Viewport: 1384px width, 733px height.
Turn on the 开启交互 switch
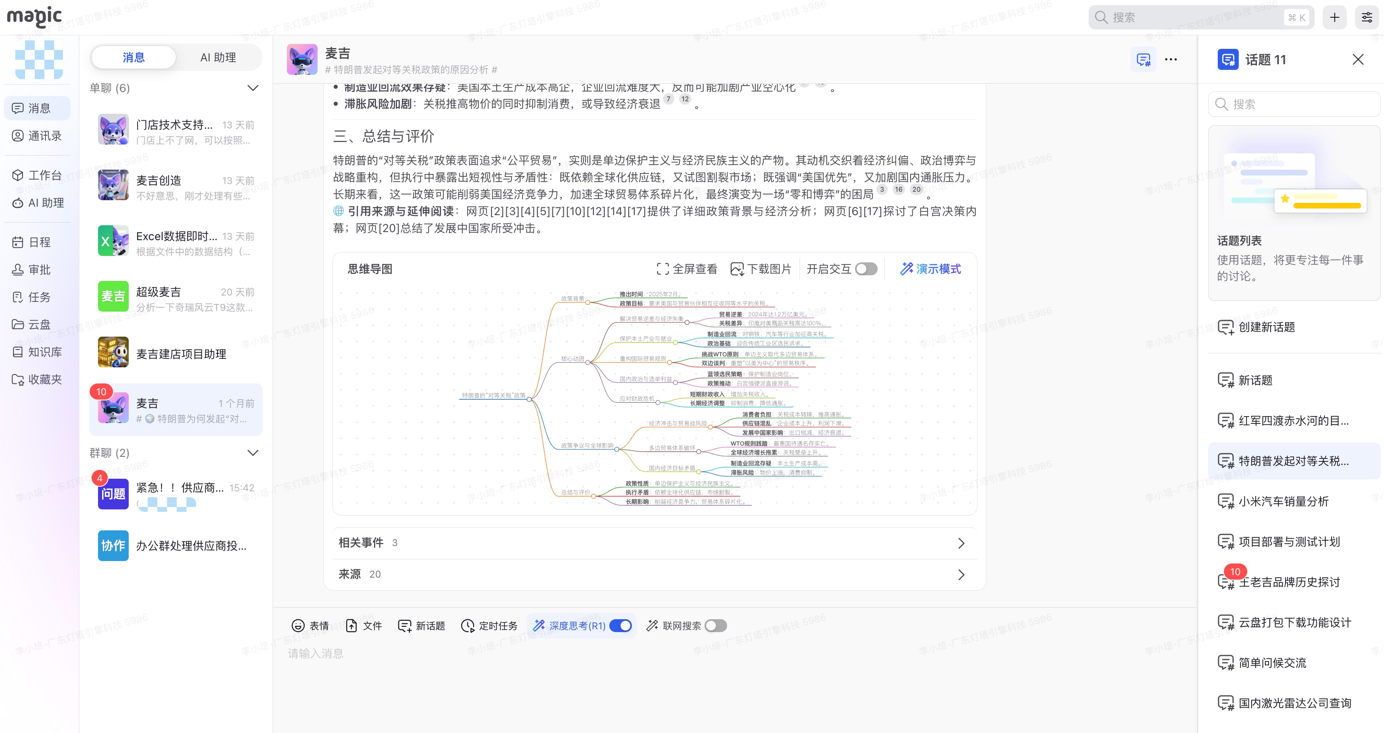click(x=866, y=269)
